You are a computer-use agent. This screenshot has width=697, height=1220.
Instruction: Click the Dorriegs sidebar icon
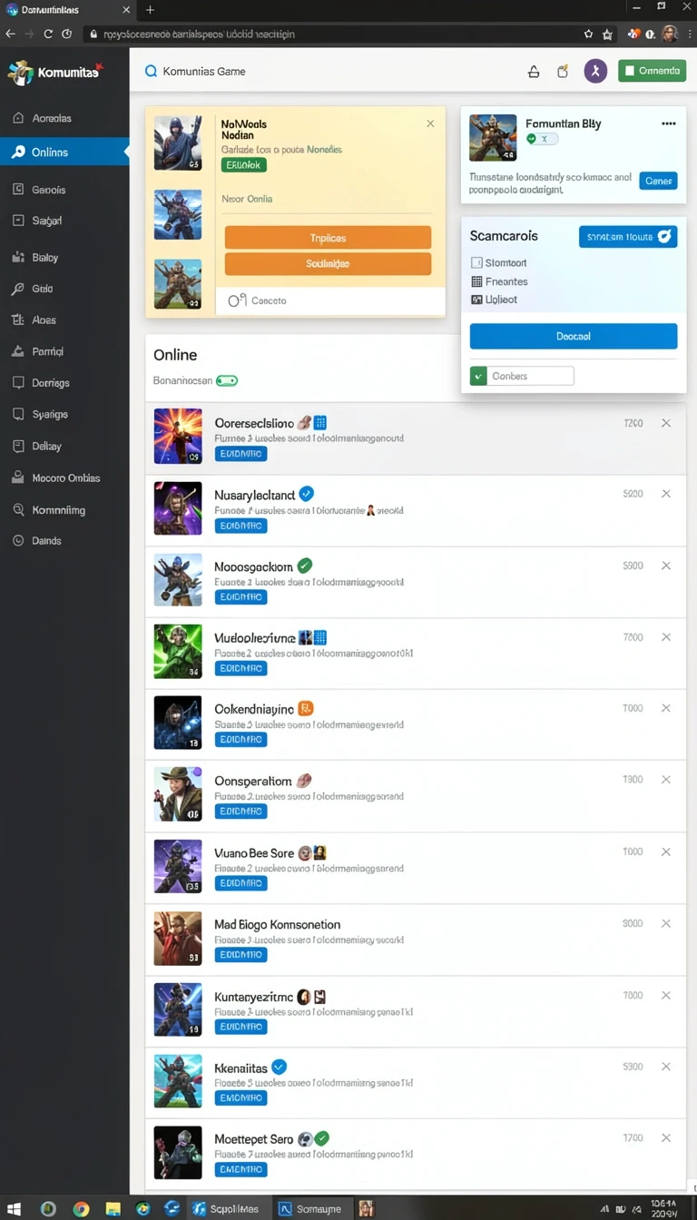coord(17,383)
